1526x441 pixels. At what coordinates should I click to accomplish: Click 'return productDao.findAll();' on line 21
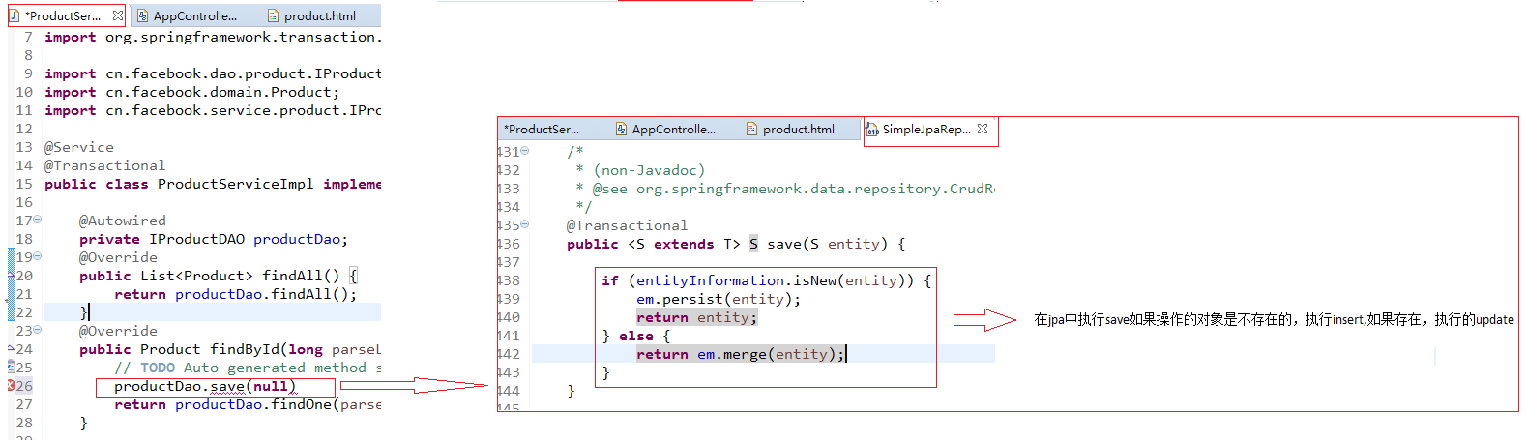[x=236, y=294]
